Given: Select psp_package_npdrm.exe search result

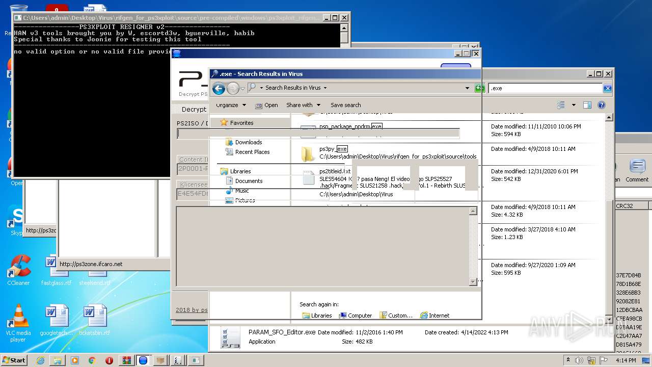Looking at the screenshot, I should (x=350, y=126).
